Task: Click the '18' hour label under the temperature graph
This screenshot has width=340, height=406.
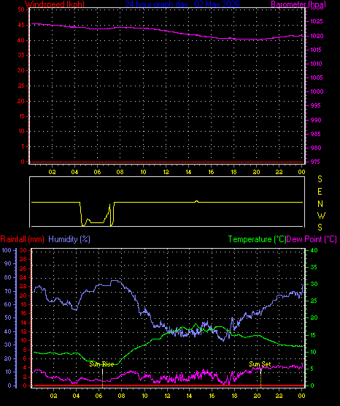Action: coord(234,396)
